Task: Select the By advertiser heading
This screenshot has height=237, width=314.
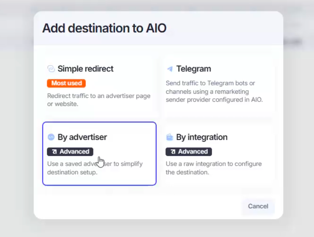Action: coord(82,137)
